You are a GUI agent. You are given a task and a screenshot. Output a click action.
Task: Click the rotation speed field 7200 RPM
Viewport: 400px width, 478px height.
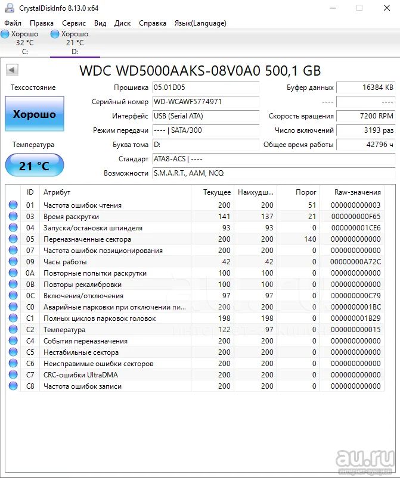365,116
